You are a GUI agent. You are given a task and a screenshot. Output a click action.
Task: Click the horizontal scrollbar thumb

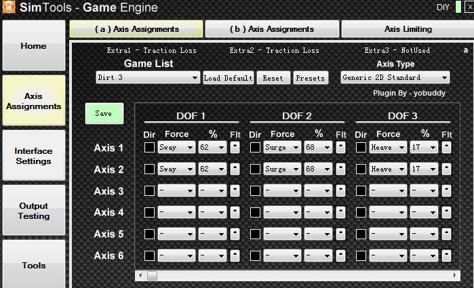click(152, 276)
